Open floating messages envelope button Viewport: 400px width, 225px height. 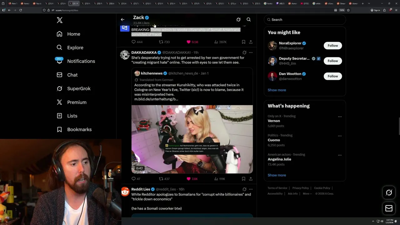pos(389,208)
